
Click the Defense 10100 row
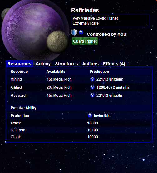point(79,130)
